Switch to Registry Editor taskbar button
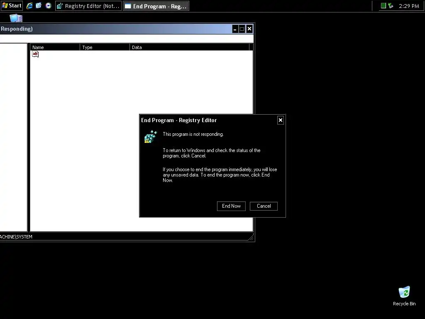 (88, 6)
